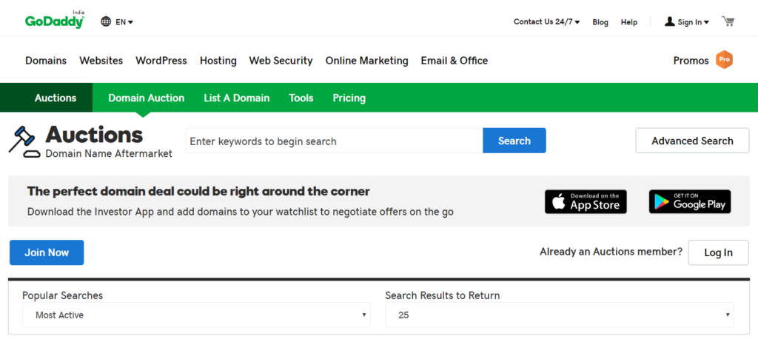This screenshot has width=758, height=342.
Task: Open the Contact Us 24/7 dropdown
Action: pos(547,21)
